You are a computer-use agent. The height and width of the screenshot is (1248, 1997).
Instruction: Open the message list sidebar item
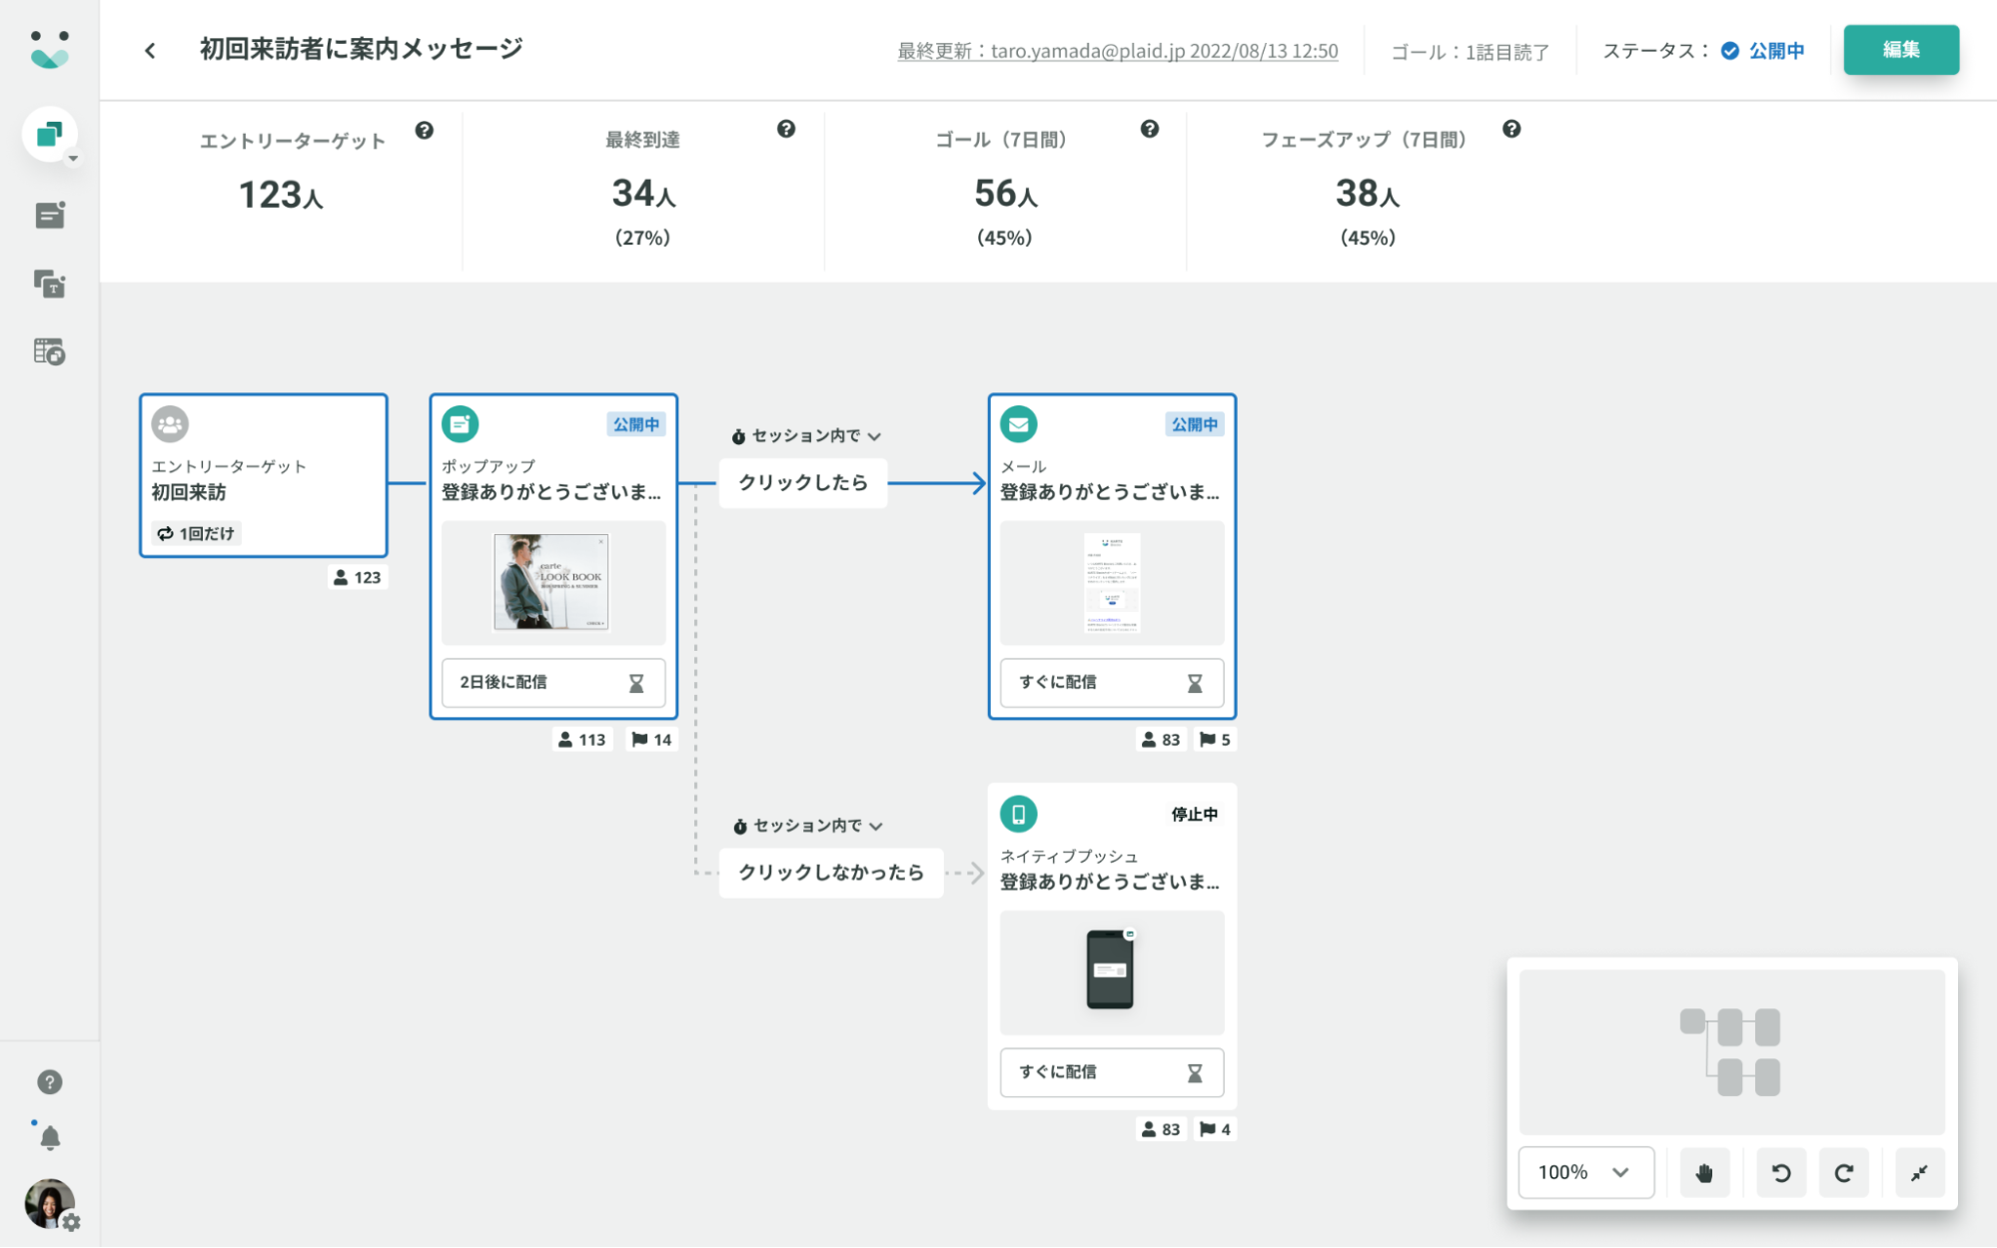click(x=50, y=215)
